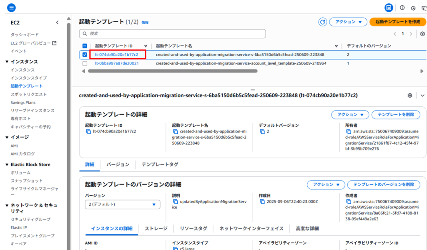Copy the c5.large instance type value
The height and width of the screenshot is (250, 427).
[x=176, y=248]
